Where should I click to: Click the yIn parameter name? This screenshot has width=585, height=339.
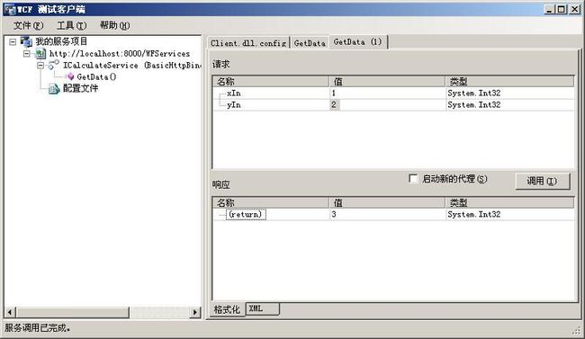pyautogui.click(x=234, y=105)
